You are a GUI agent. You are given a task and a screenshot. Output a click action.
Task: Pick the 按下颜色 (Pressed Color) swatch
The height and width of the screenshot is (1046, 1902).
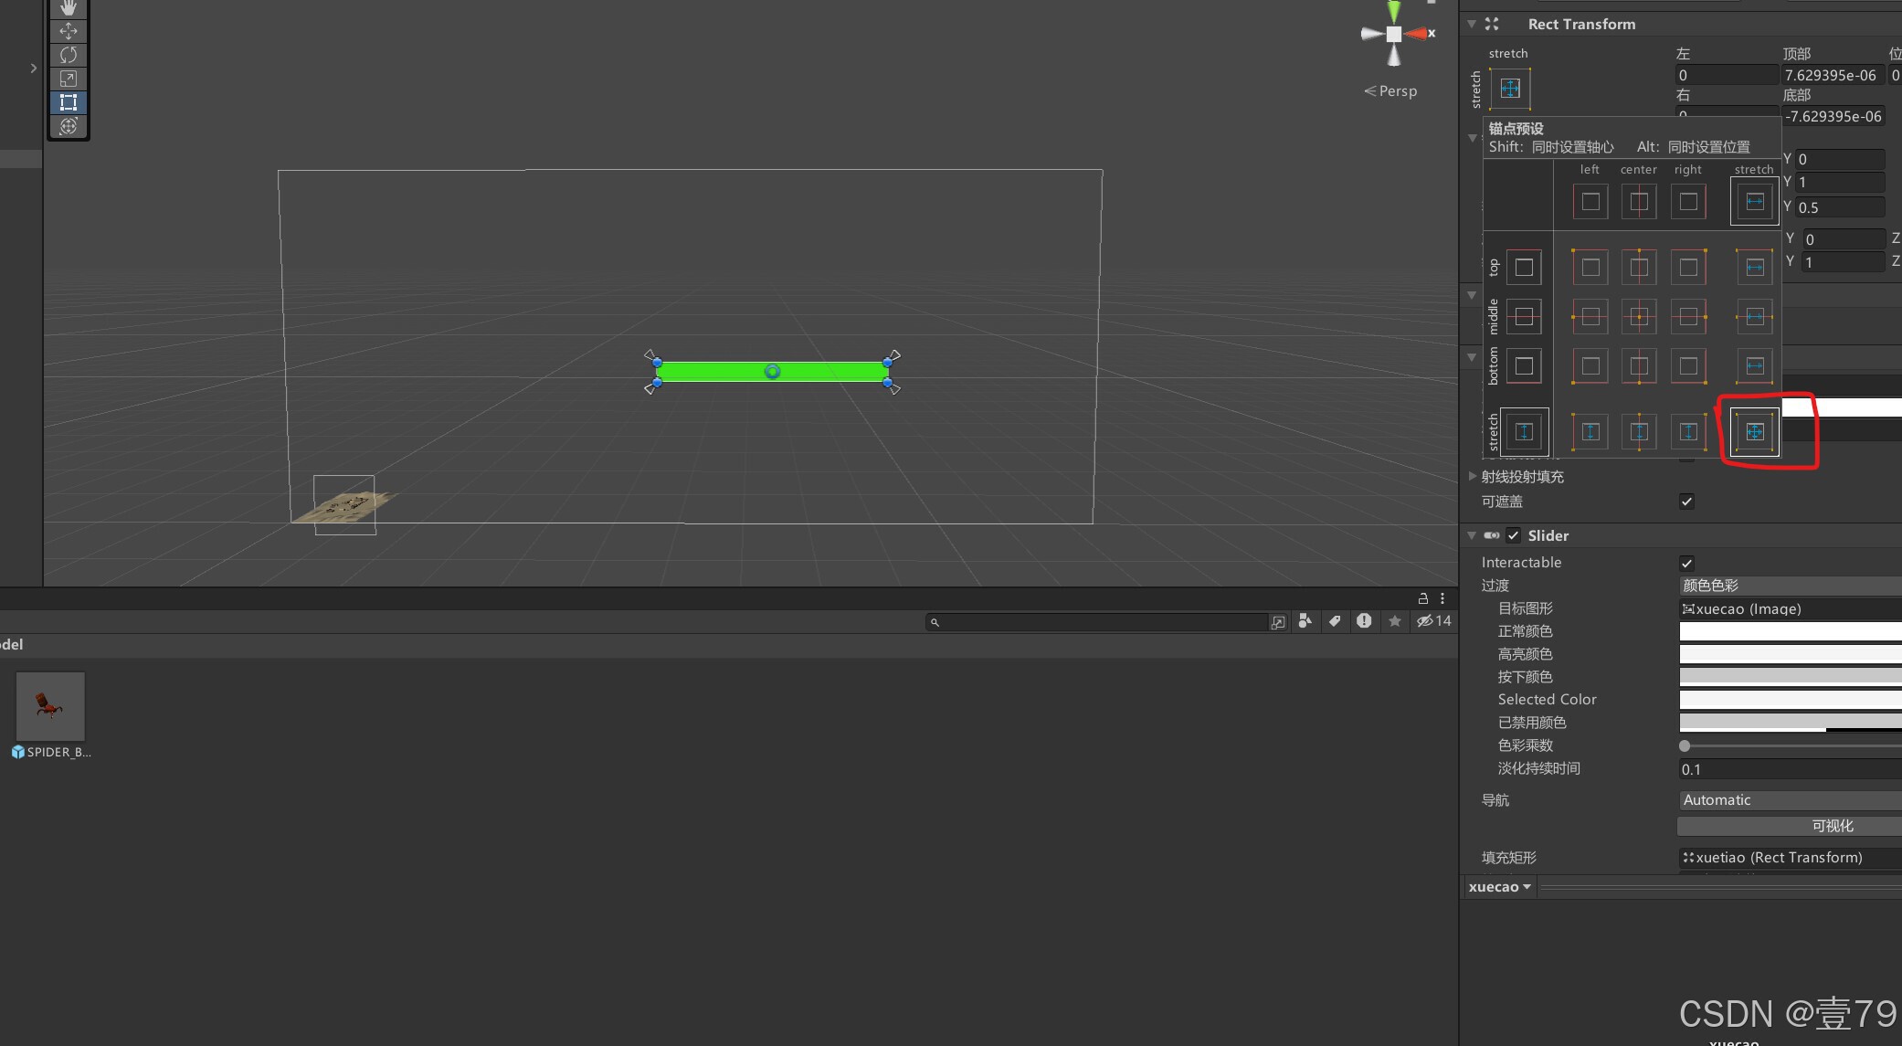click(x=1790, y=677)
